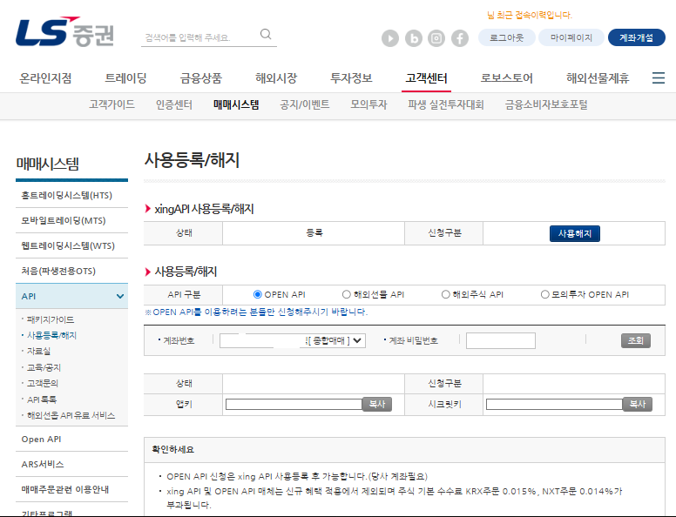Open the 계좌번호 종합매매 dropdown
The image size is (676, 517).
(293, 340)
